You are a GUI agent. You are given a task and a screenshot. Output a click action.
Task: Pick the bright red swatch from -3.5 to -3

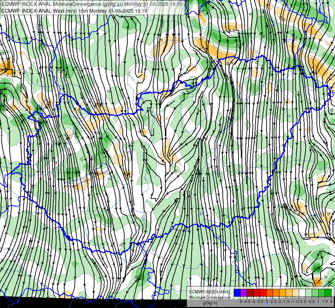[263, 293]
